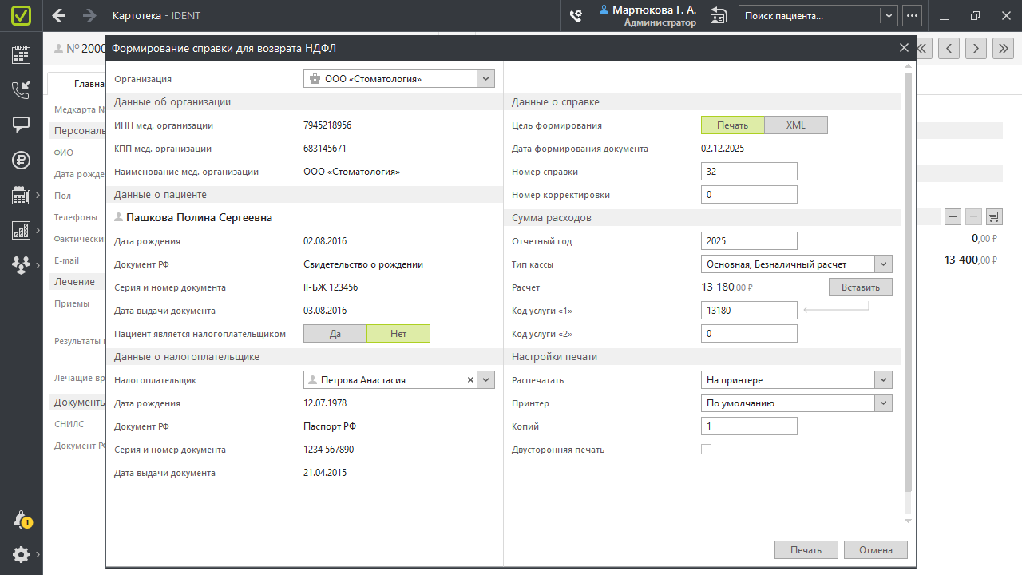
Task: Open the ruble finance sidebar icon
Action: coord(21,160)
